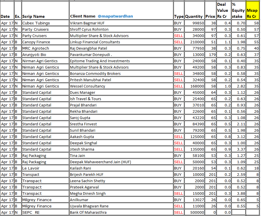Click the empty equity stake cell in SEPC row
This screenshot has width=261, height=216.
coord(238,213)
